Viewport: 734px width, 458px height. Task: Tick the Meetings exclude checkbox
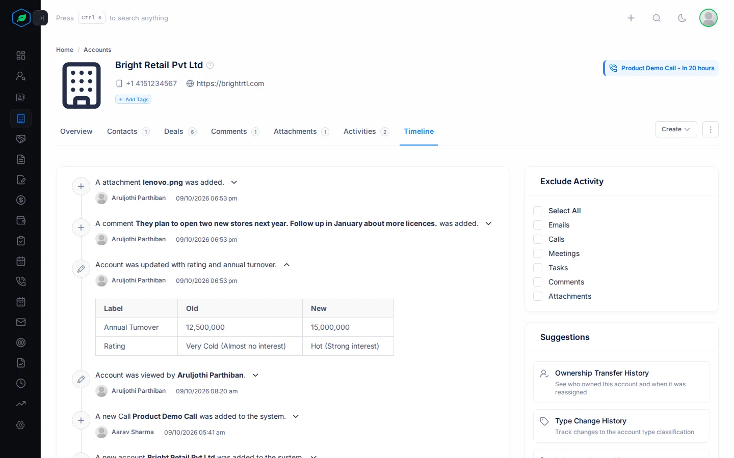click(538, 253)
